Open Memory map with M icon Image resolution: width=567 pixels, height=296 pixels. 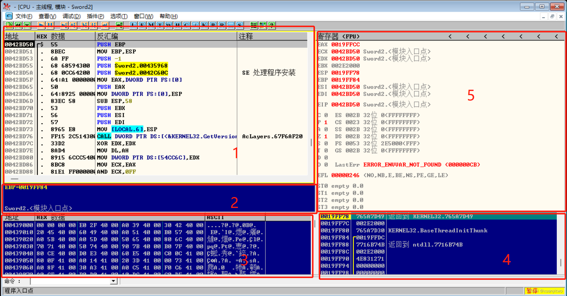151,25
